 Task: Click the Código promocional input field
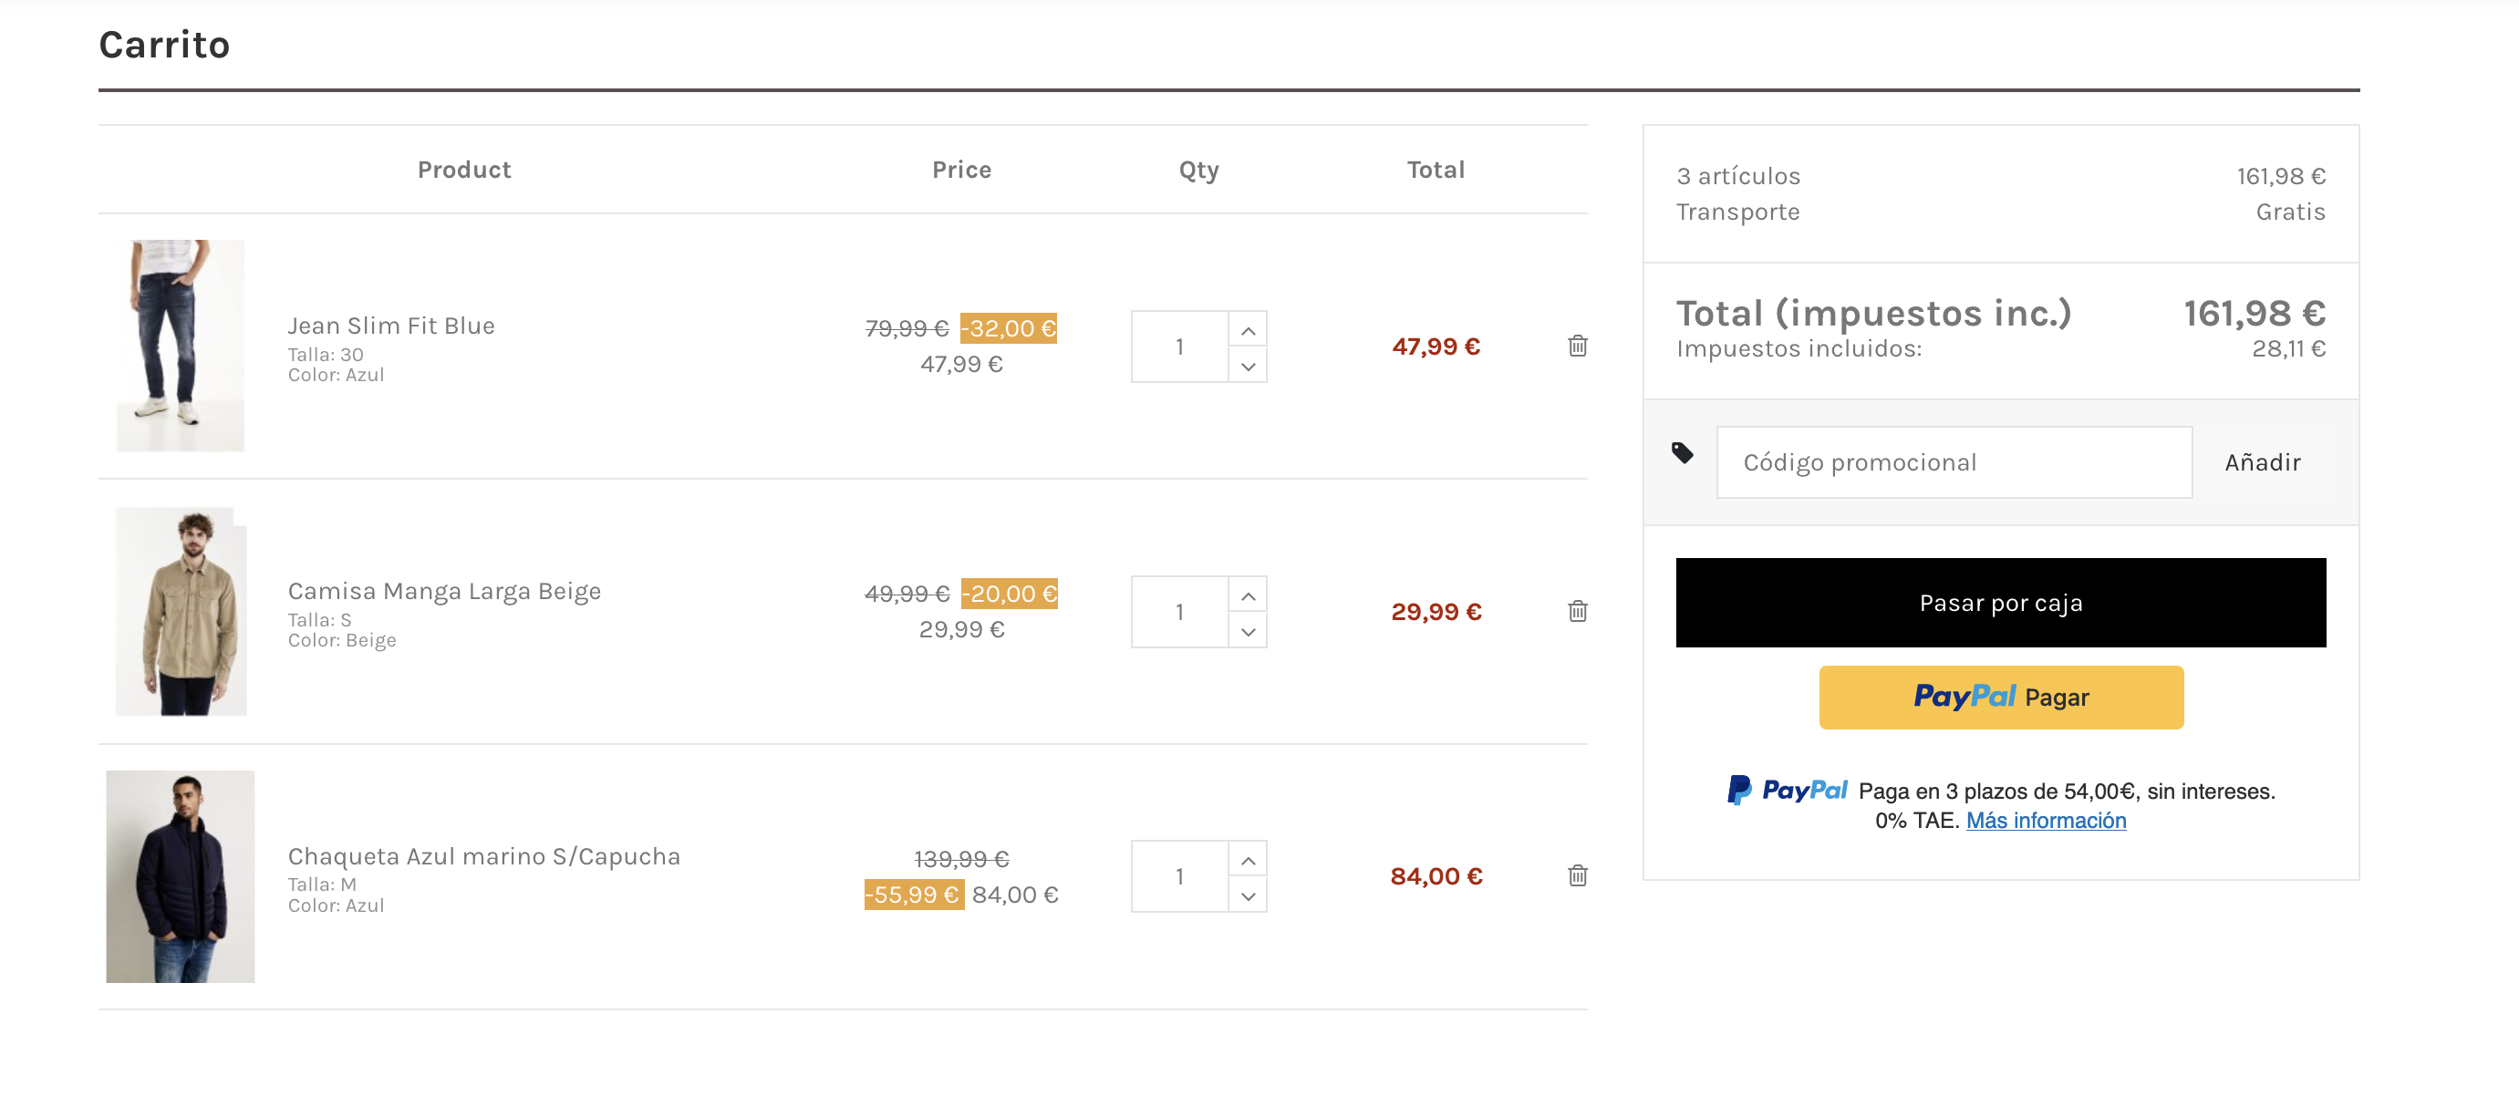[x=1953, y=462]
